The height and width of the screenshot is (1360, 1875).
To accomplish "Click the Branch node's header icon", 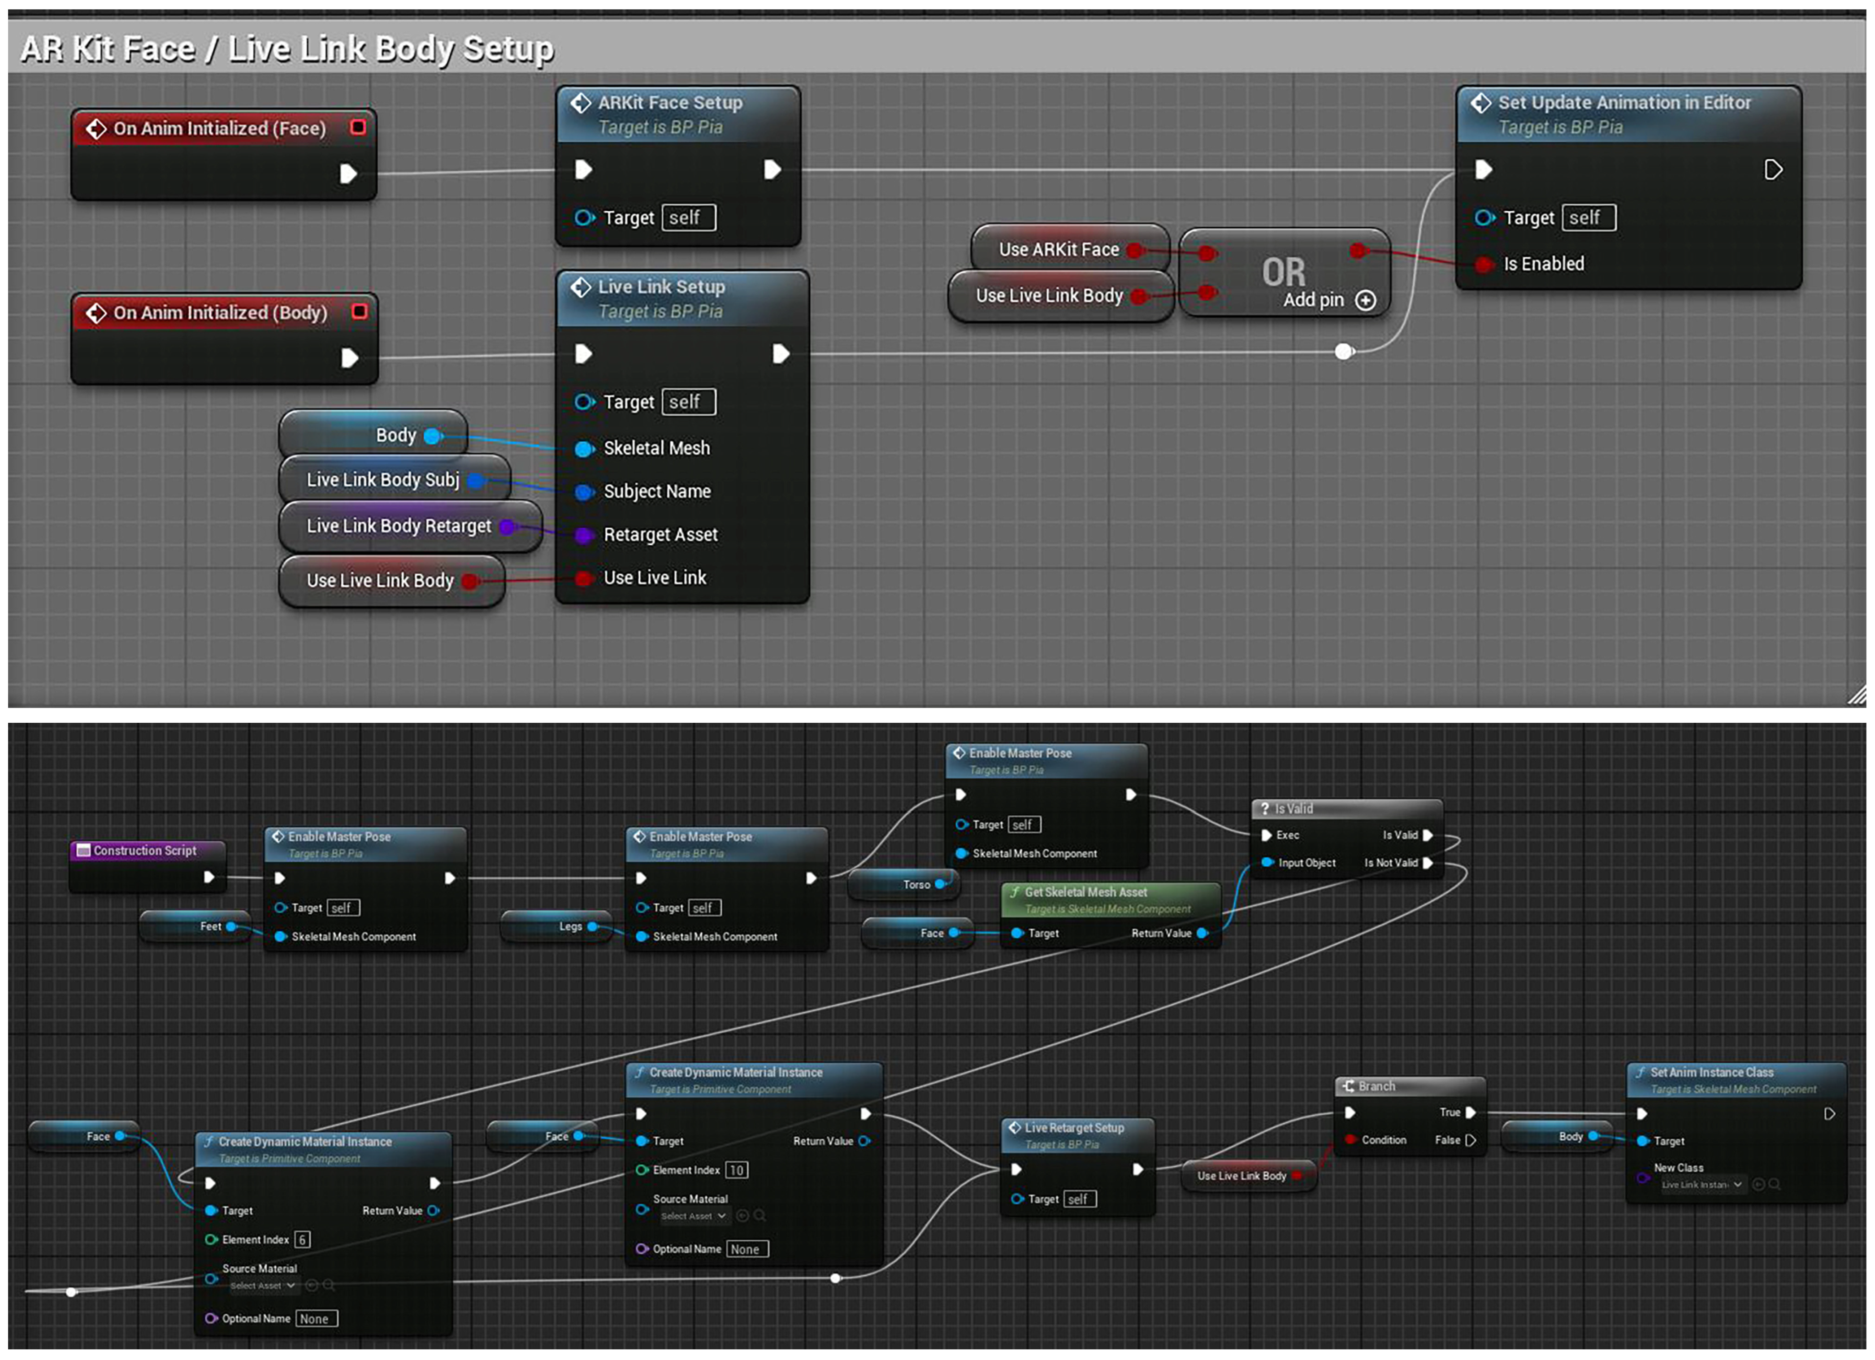I will pos(1348,1086).
